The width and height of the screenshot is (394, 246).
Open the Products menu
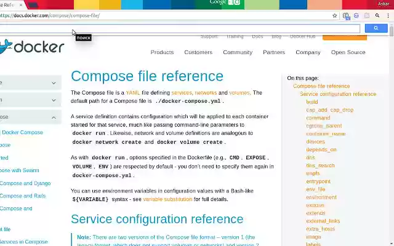click(x=162, y=52)
